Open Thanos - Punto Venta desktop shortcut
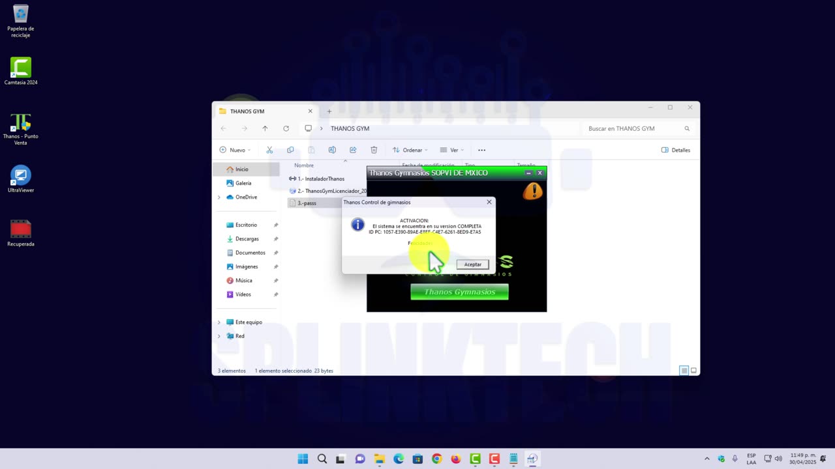Viewport: 835px width, 469px height. pos(21,128)
